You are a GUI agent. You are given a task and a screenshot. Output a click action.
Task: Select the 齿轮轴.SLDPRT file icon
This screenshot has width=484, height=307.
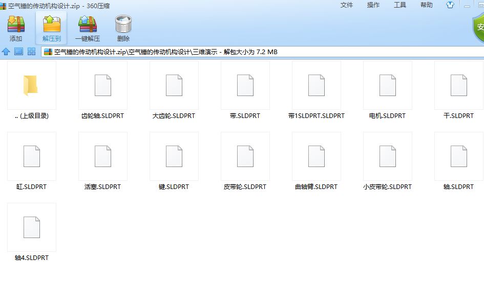(103, 85)
